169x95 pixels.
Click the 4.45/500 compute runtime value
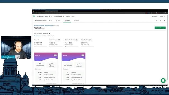tap(69, 43)
